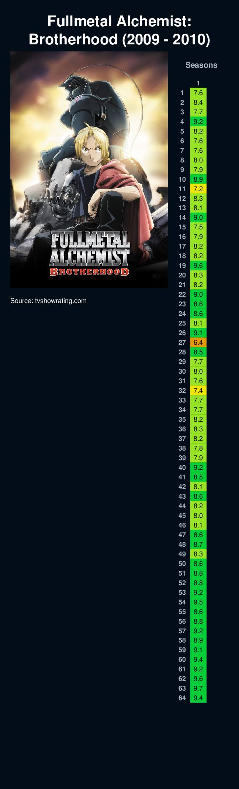Pick the 7.7 rating in episode 3 row
Viewport: 239px width, 789px height.
198,112
